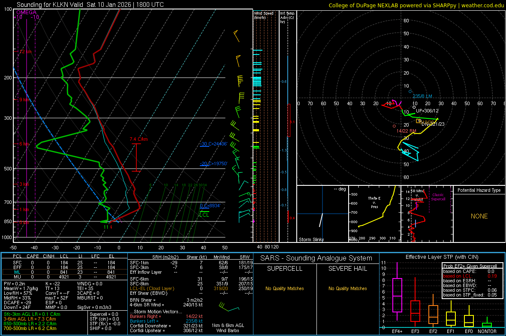The image size is (506, 336).
Task: Click 'maxT = 52F' value
Action: pyautogui.click(x=57, y=298)
